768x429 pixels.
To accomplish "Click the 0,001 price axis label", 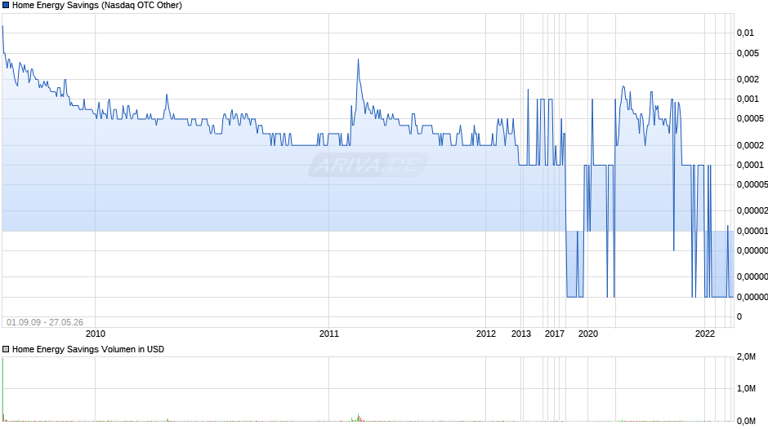I will click(x=748, y=99).
